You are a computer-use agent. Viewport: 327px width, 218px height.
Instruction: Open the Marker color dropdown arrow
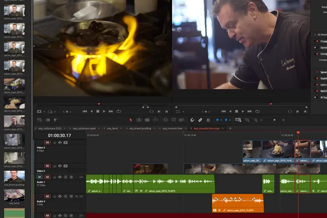tap(230, 120)
